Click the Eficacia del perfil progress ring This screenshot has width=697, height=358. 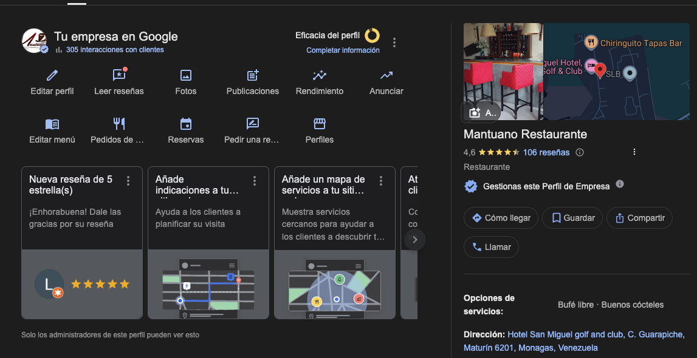(372, 35)
